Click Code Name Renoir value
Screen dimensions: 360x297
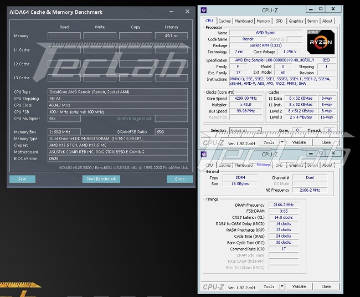pyautogui.click(x=248, y=39)
